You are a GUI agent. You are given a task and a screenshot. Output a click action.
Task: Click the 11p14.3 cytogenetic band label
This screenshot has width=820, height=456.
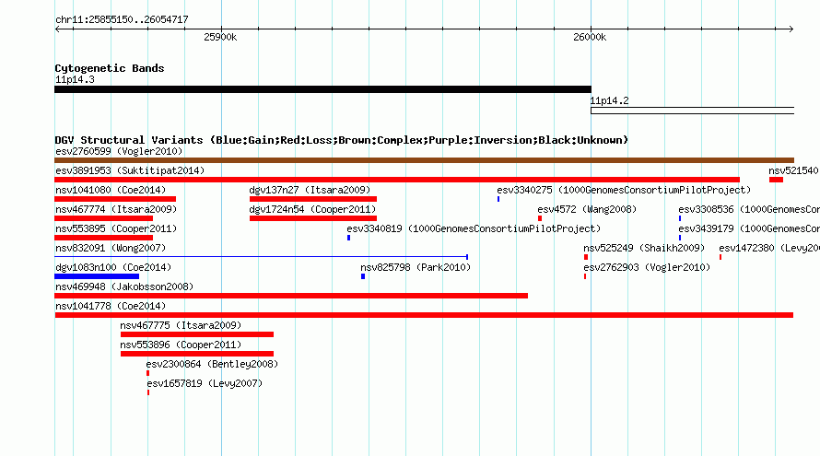[x=75, y=80]
